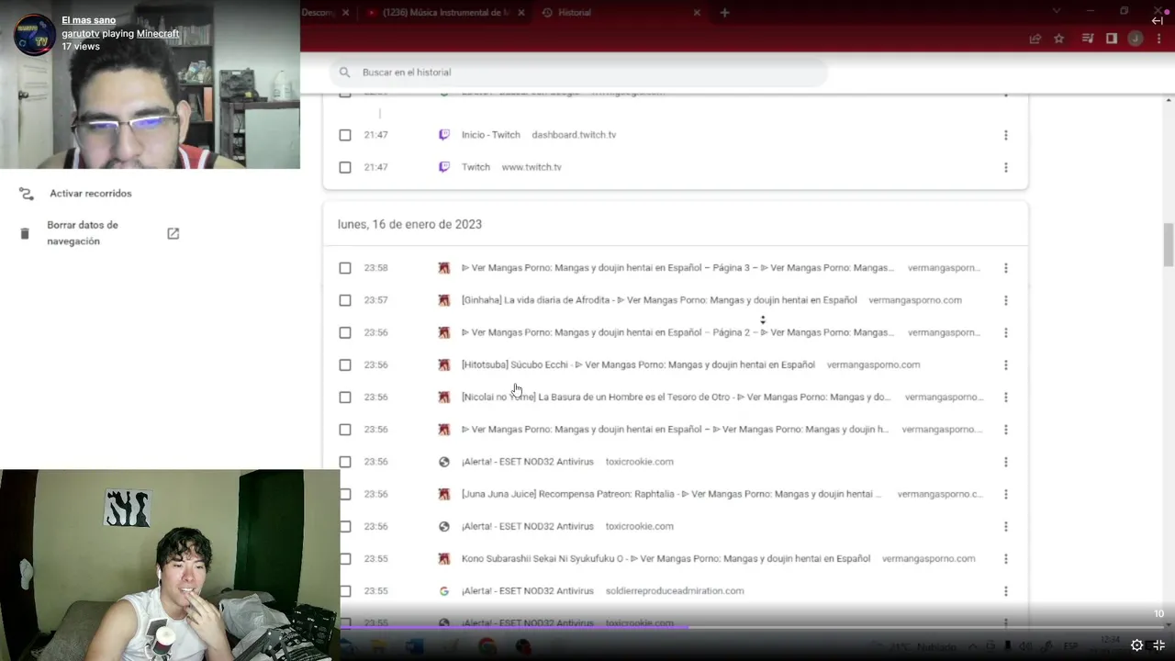Screen dimensions: 1175x661
Task: Select the 23:58 Página 3 history checkbox
Action: 345,268
